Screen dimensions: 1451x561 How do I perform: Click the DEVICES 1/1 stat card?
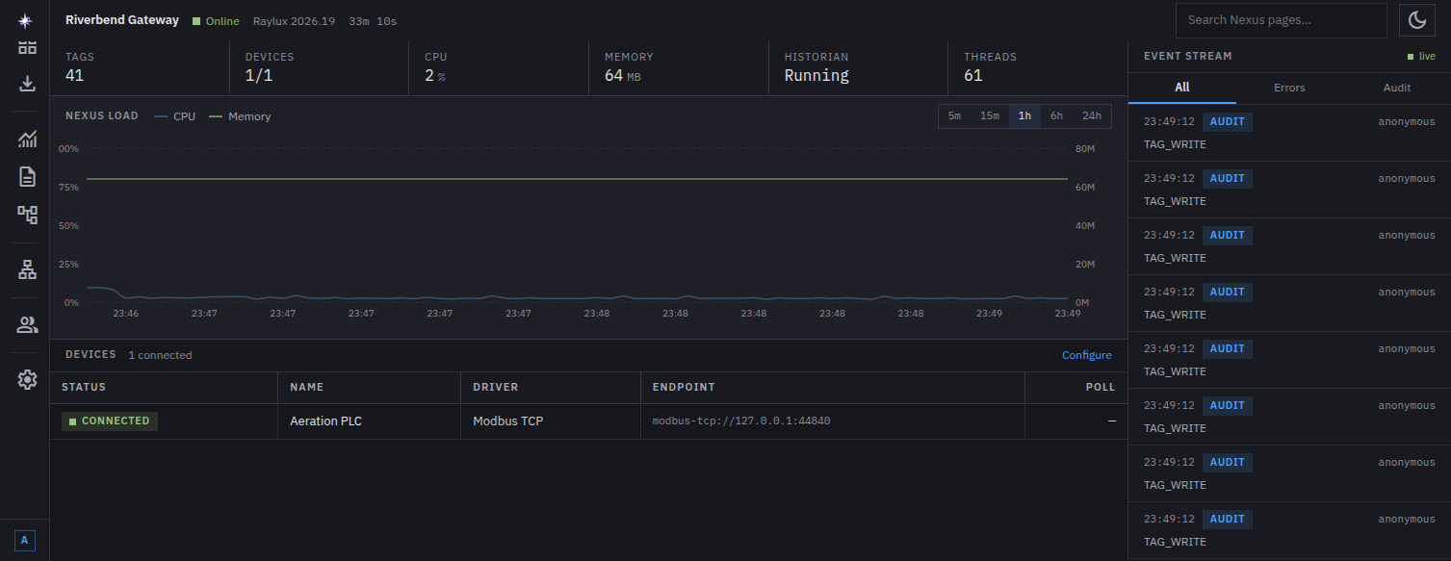(320, 68)
